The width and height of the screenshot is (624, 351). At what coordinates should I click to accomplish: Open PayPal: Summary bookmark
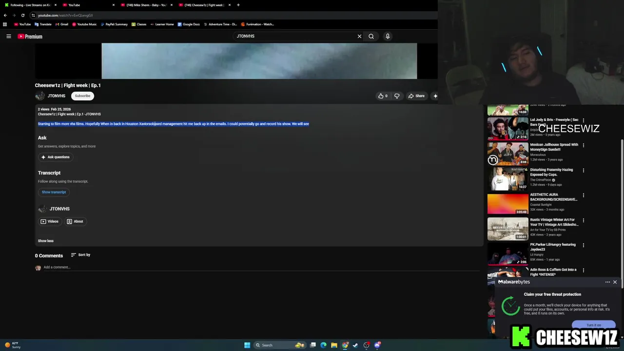coord(114,24)
